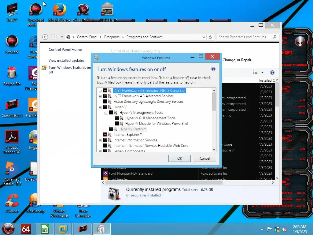Open the 64 taskbar app
The height and width of the screenshot is (235, 313).
tap(26, 229)
